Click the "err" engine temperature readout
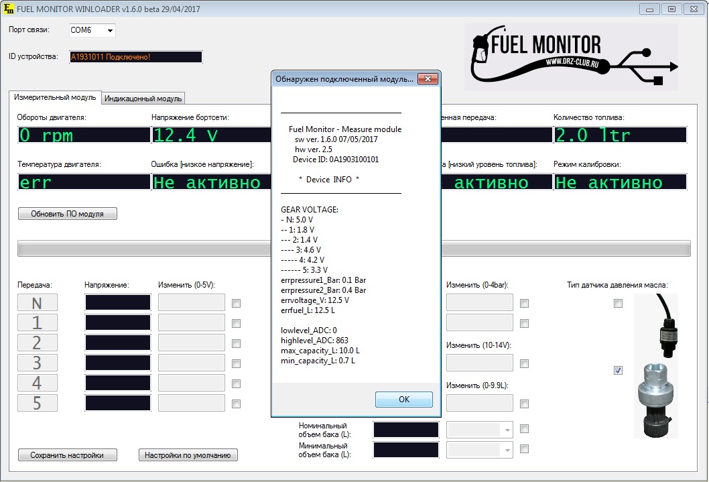This screenshot has height=482, width=709. click(84, 182)
